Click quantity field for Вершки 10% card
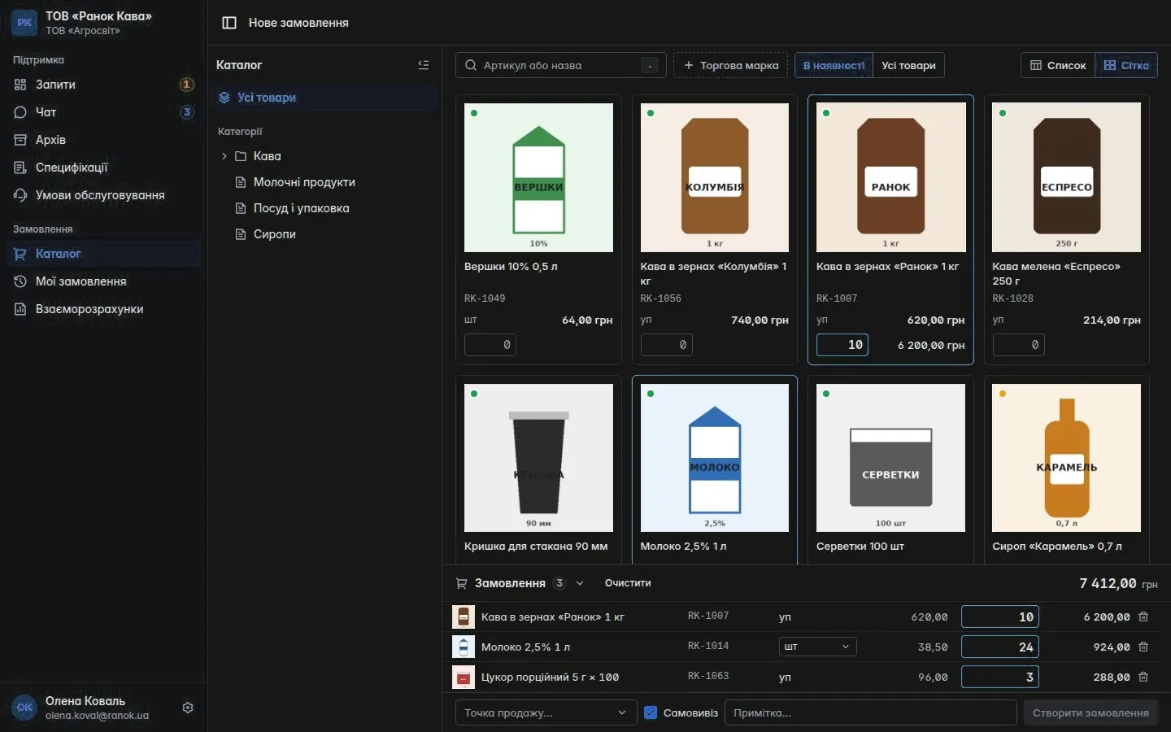 490,345
